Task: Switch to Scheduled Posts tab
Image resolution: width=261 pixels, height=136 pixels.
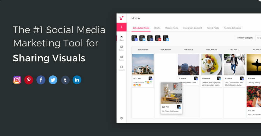Action: click(141, 28)
